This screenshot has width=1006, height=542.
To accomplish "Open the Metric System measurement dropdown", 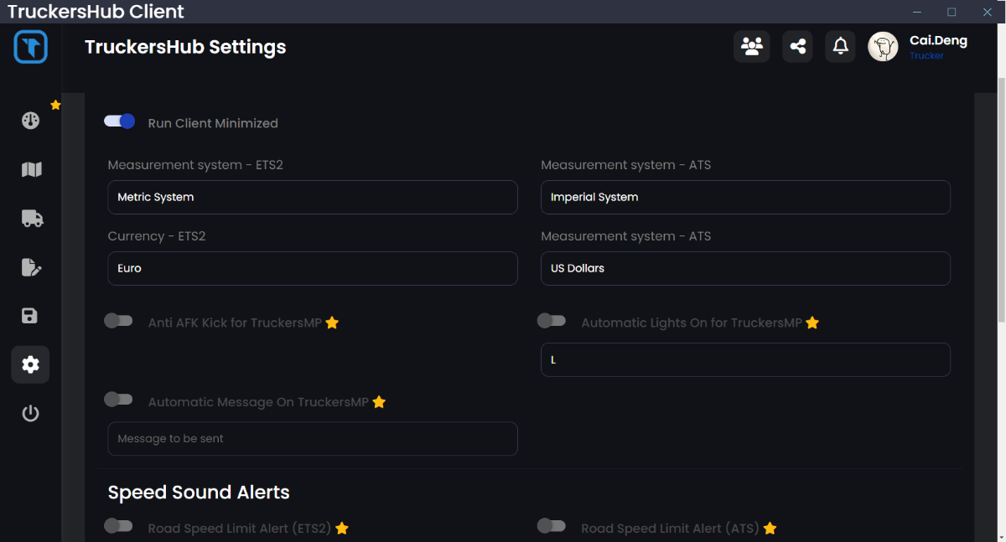I will tap(312, 198).
